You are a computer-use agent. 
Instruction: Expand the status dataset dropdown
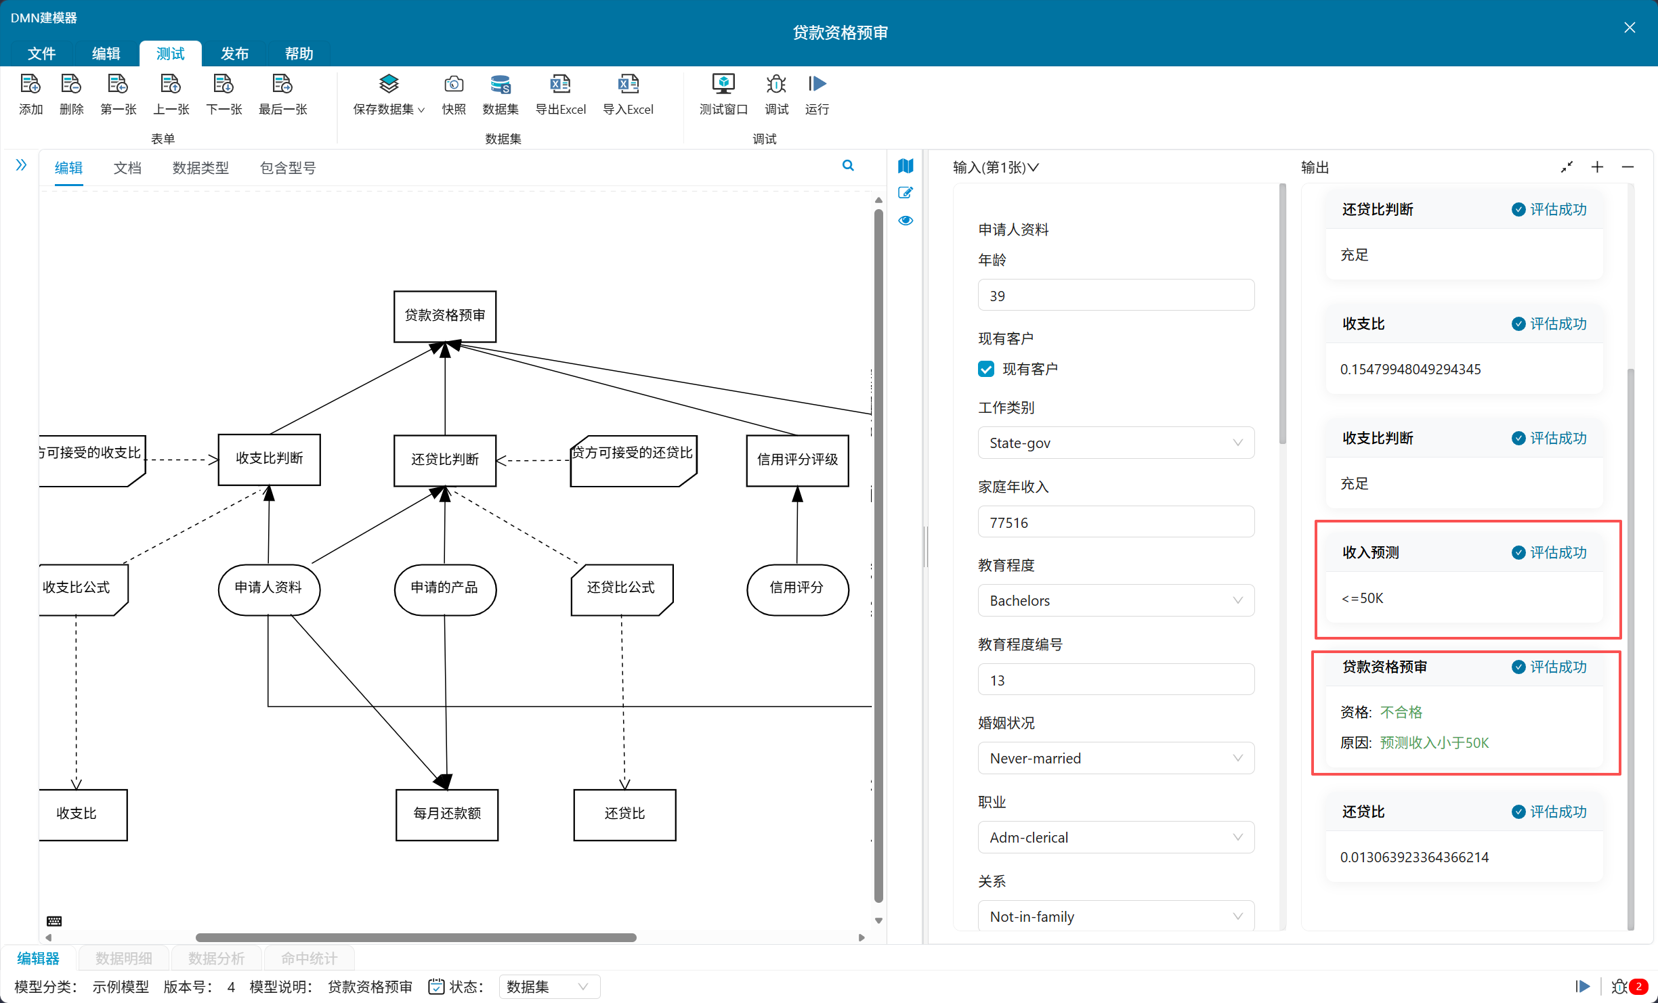[549, 987]
